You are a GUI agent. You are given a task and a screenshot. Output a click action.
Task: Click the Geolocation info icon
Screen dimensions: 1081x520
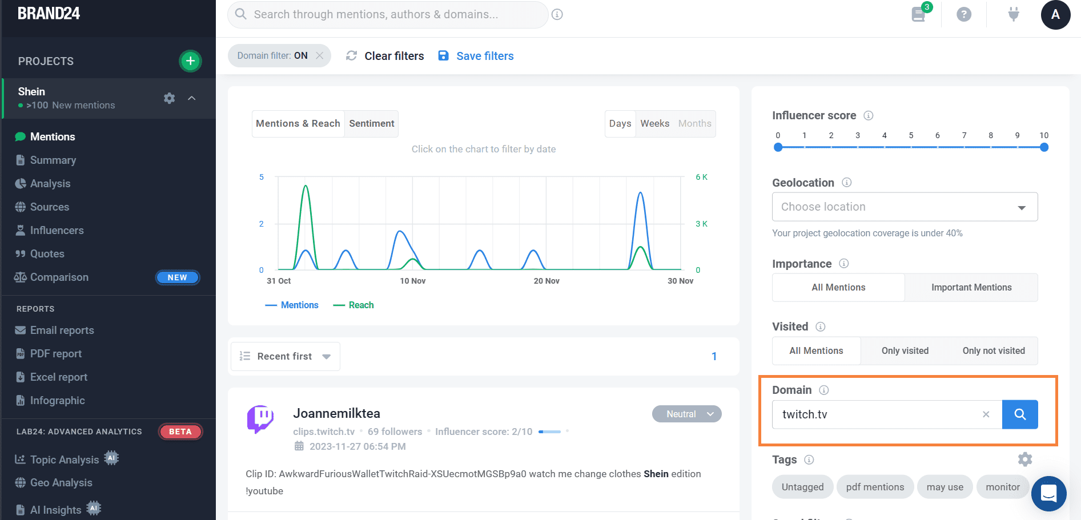(847, 182)
